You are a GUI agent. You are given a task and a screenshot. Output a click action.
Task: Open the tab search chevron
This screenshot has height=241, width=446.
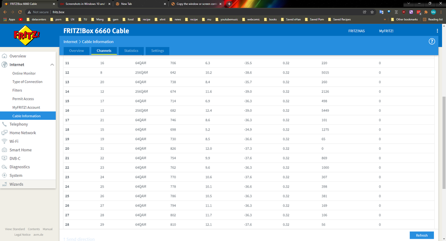408,4
